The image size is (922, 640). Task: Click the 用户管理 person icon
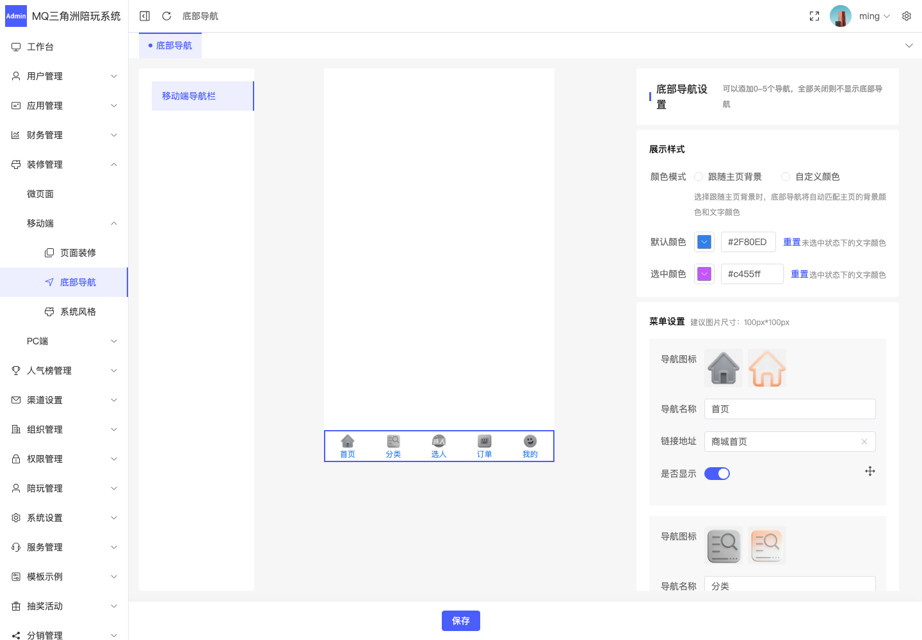point(16,76)
